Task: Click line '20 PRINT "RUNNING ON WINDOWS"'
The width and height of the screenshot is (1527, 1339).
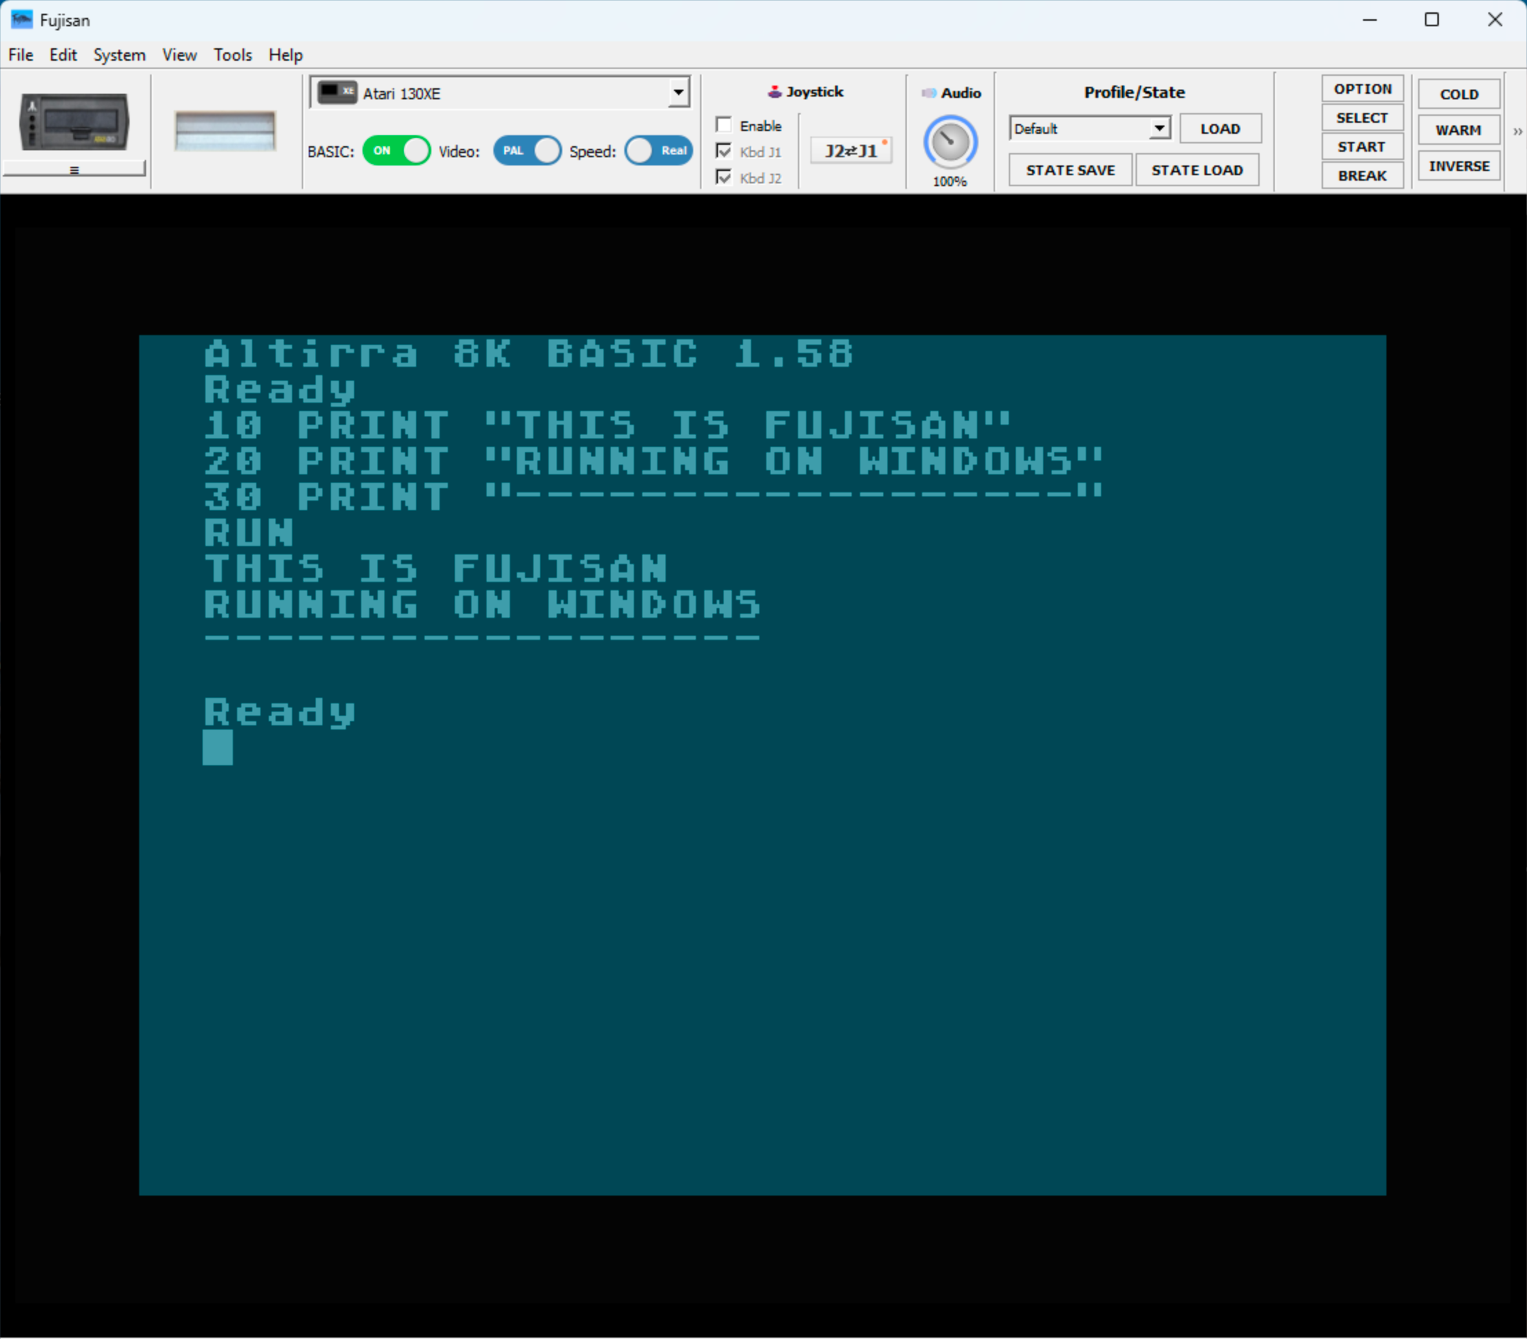Action: click(x=653, y=461)
